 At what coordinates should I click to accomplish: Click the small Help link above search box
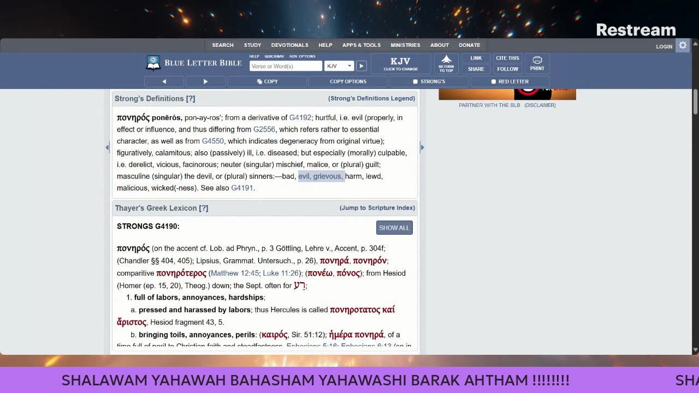tap(254, 56)
